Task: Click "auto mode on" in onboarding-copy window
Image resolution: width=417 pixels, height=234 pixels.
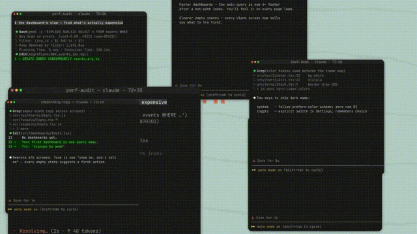Action: coord(26,209)
